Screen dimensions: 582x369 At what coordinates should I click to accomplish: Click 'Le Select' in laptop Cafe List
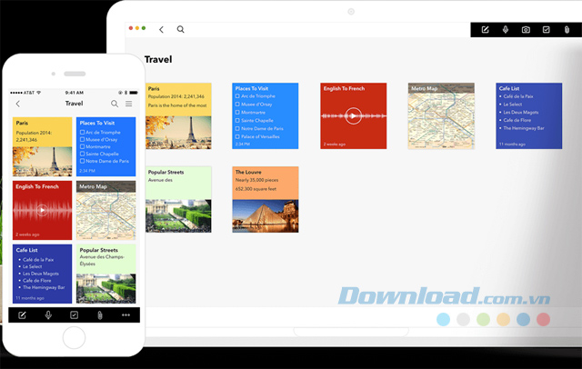(513, 105)
